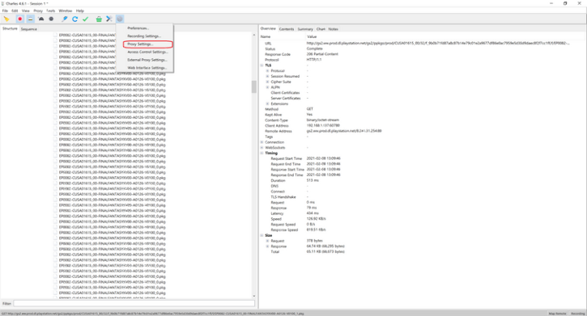Open Recording Settings from the dropdown
Image resolution: width=587 pixels, height=316 pixels.
click(x=144, y=36)
